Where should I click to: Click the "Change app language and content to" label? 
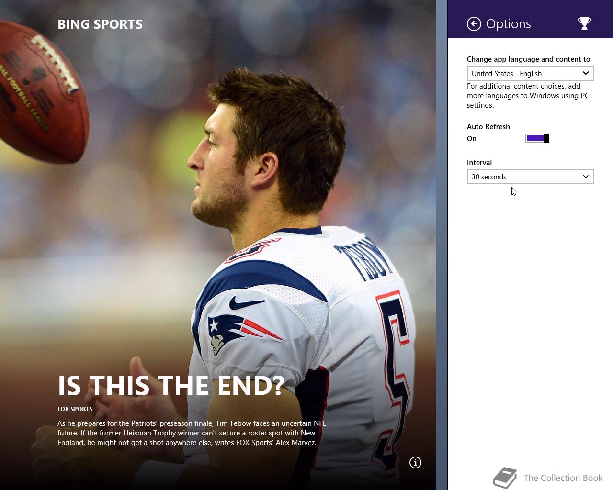coord(529,59)
